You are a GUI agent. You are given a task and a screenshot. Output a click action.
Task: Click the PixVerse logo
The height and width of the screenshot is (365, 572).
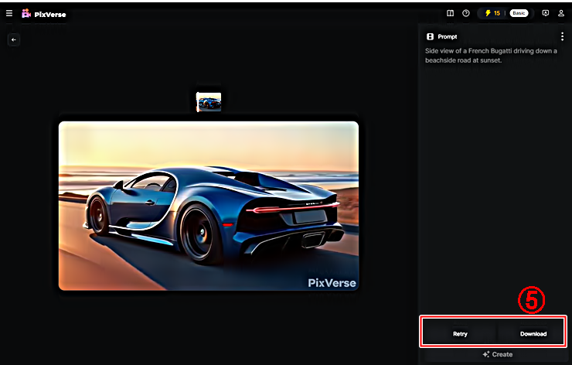[x=44, y=14]
